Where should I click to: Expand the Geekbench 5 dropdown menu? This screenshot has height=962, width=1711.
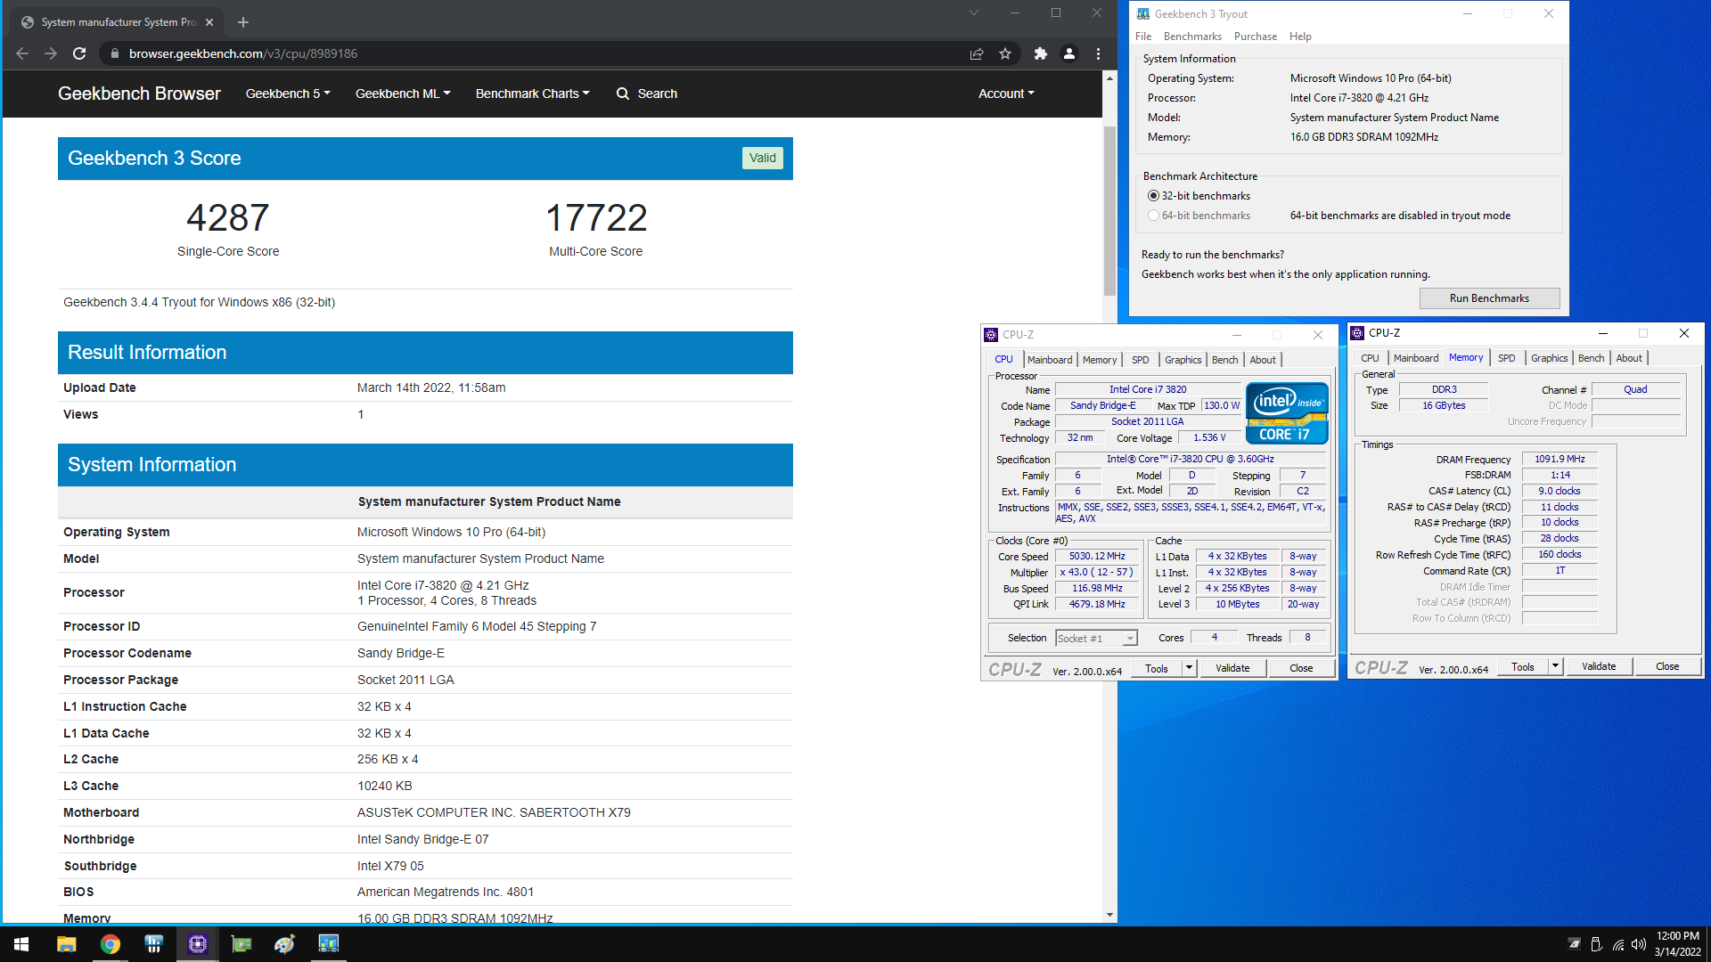coord(288,94)
